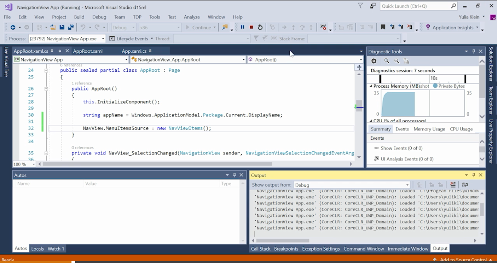This screenshot has height=263, width=497.
Task: Click the Yulia Klein account name
Action: point(470,17)
